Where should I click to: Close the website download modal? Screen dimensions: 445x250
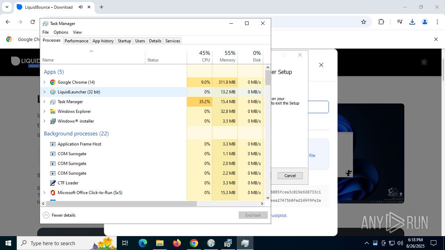(321, 65)
